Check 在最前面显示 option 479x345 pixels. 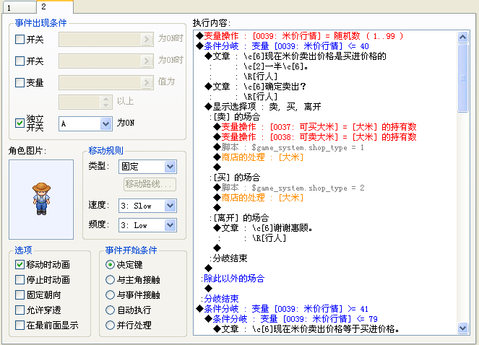click(x=20, y=325)
